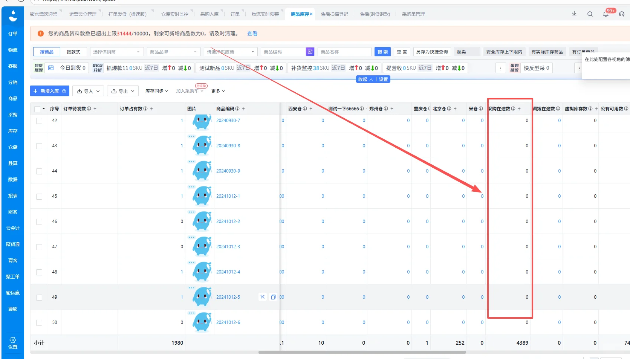The width and height of the screenshot is (630, 359).
Task: Open the caret beside the select-all checkbox
Action: point(44,109)
